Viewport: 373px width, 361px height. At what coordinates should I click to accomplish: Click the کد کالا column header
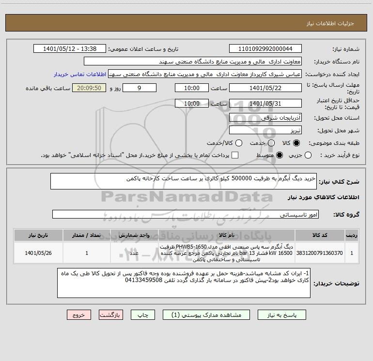click(320, 235)
